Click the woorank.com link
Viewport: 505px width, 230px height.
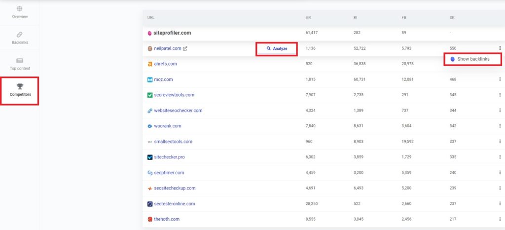pos(168,126)
